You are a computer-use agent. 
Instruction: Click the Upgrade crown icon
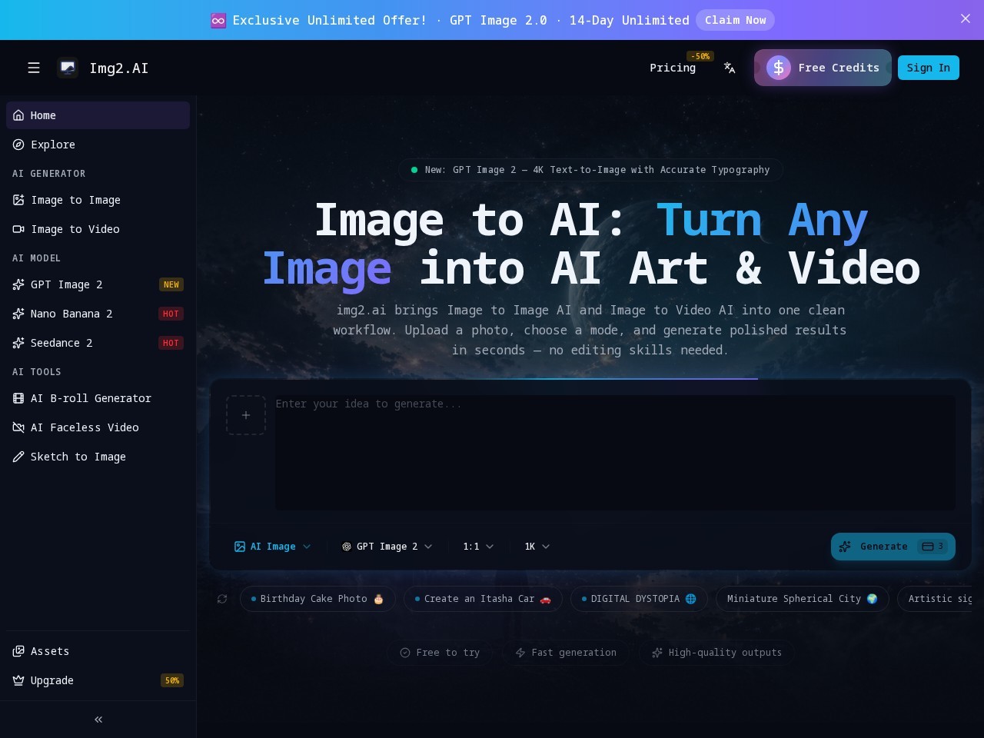(x=18, y=680)
